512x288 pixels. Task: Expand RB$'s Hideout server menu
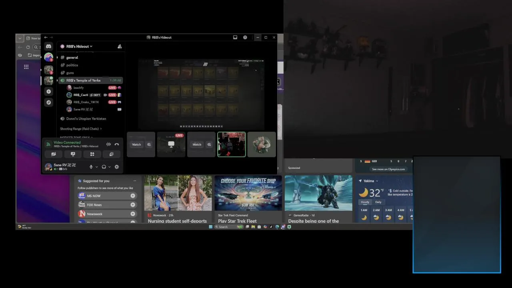coord(79,46)
